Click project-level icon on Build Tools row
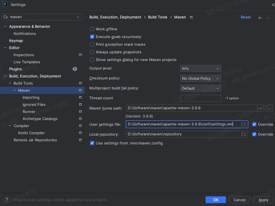The image size is (275, 206). (x=80, y=83)
